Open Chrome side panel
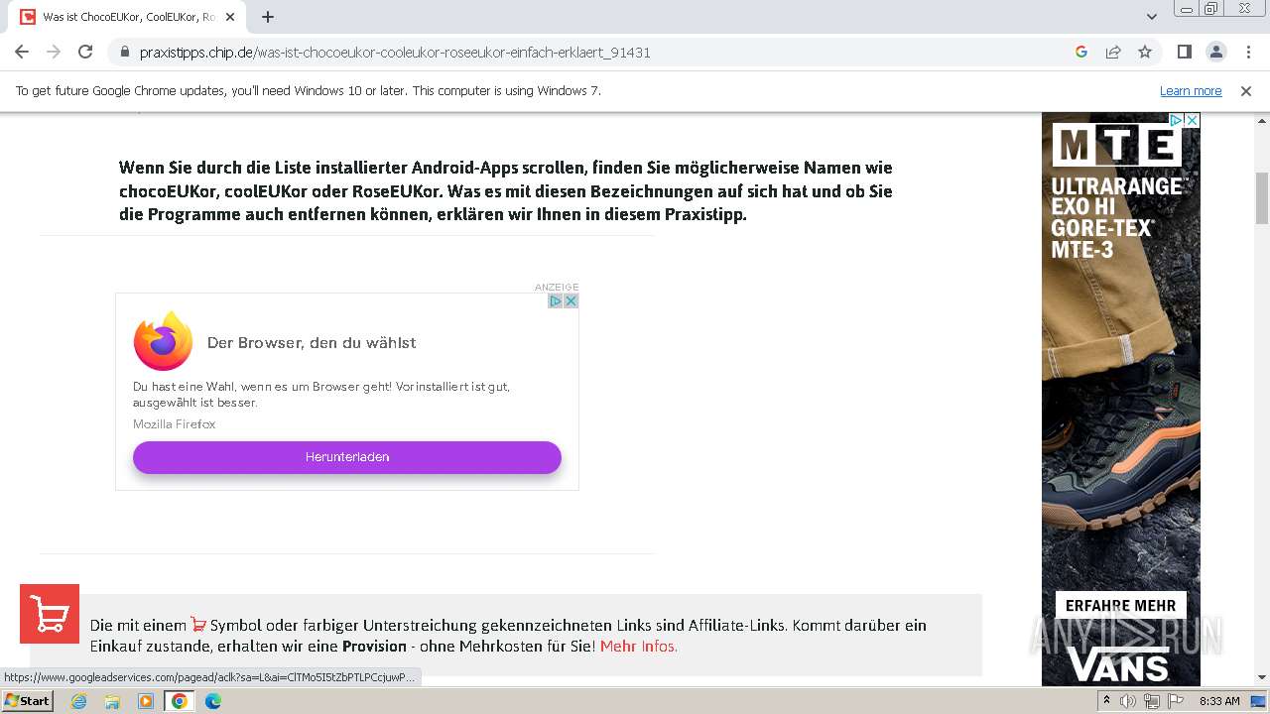The image size is (1270, 714). tap(1184, 53)
